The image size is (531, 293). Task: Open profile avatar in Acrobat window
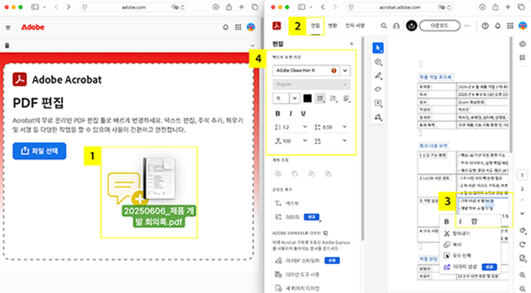click(x=523, y=25)
